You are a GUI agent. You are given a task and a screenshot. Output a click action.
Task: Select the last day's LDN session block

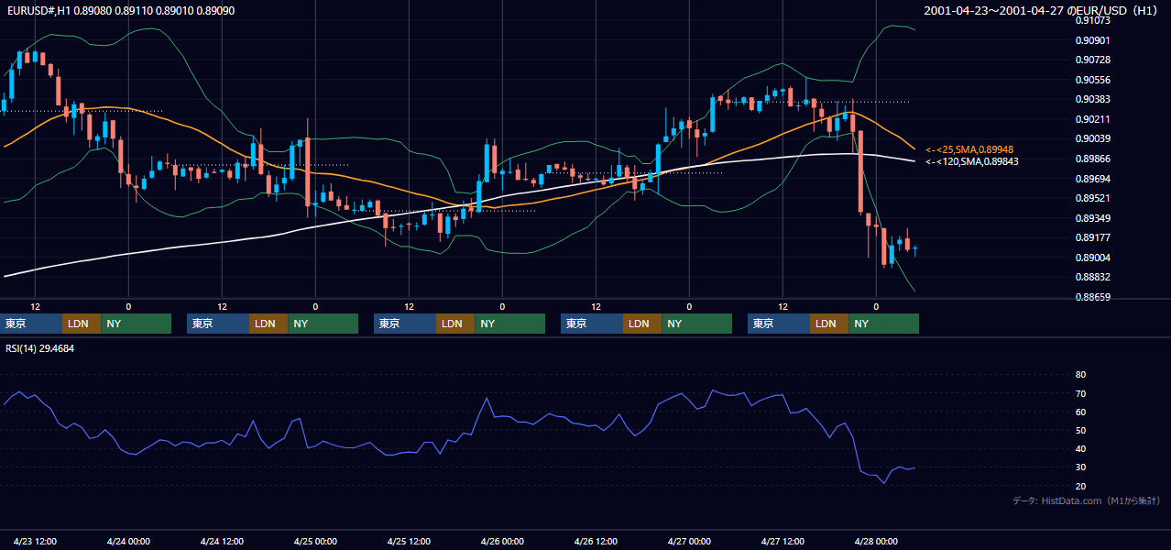[x=829, y=324]
